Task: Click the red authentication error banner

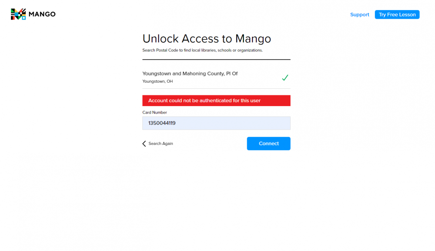Action: (x=216, y=100)
